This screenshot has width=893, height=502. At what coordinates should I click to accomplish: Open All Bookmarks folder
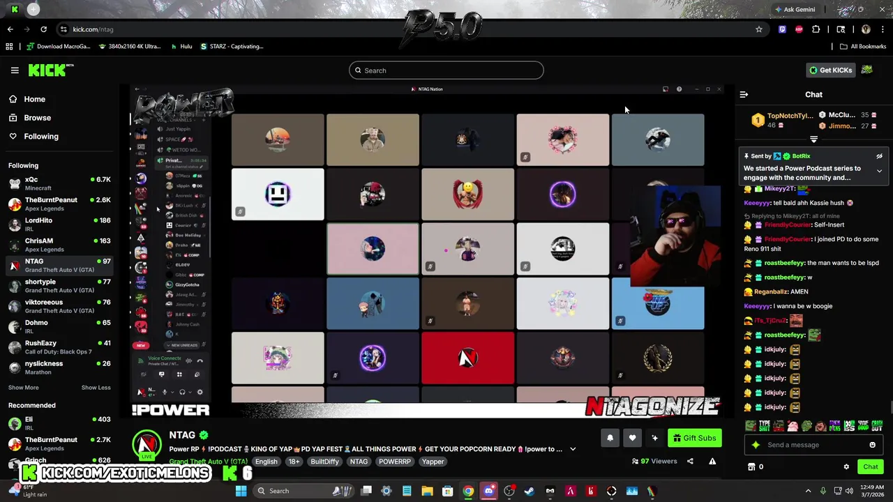pyautogui.click(x=863, y=47)
